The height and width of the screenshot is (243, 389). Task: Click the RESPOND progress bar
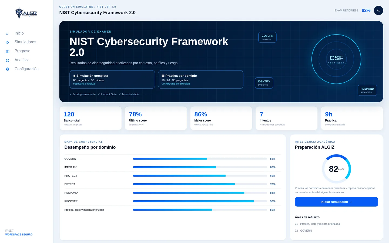(x=200, y=193)
